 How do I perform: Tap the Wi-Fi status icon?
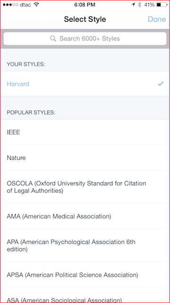36,5
